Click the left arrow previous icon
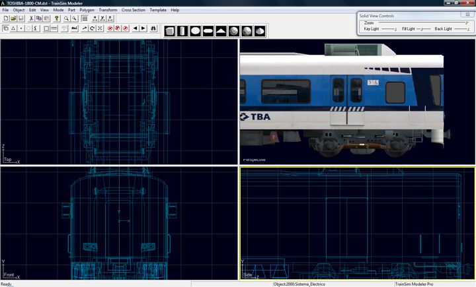Screen dimensions: 476x287 coord(135,29)
